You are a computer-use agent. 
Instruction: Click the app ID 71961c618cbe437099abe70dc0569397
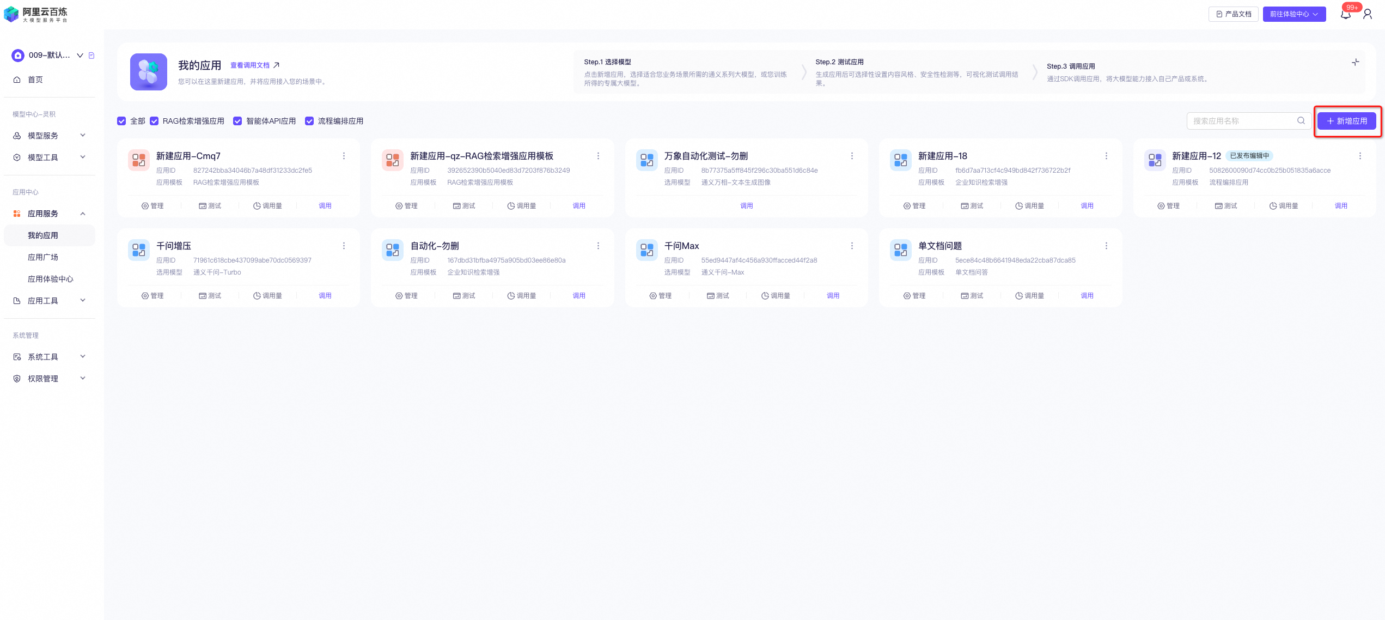coord(252,260)
